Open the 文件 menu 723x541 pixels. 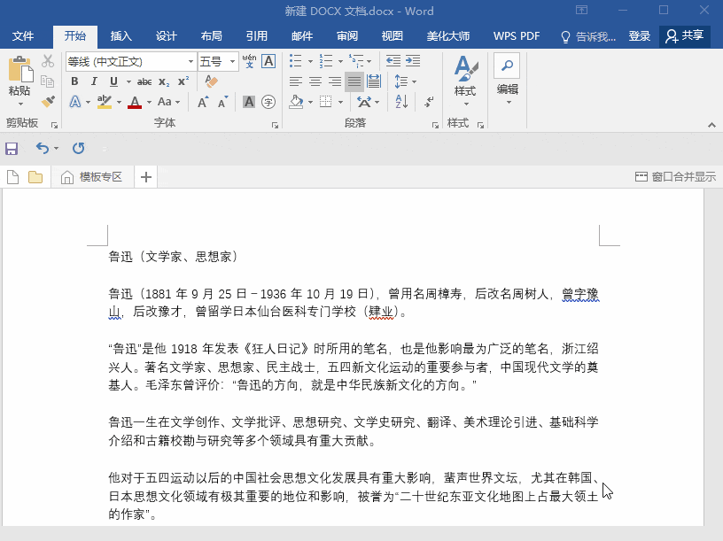point(23,36)
